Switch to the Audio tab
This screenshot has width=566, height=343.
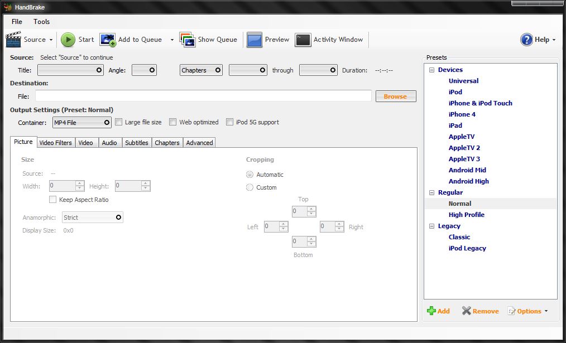tap(109, 142)
